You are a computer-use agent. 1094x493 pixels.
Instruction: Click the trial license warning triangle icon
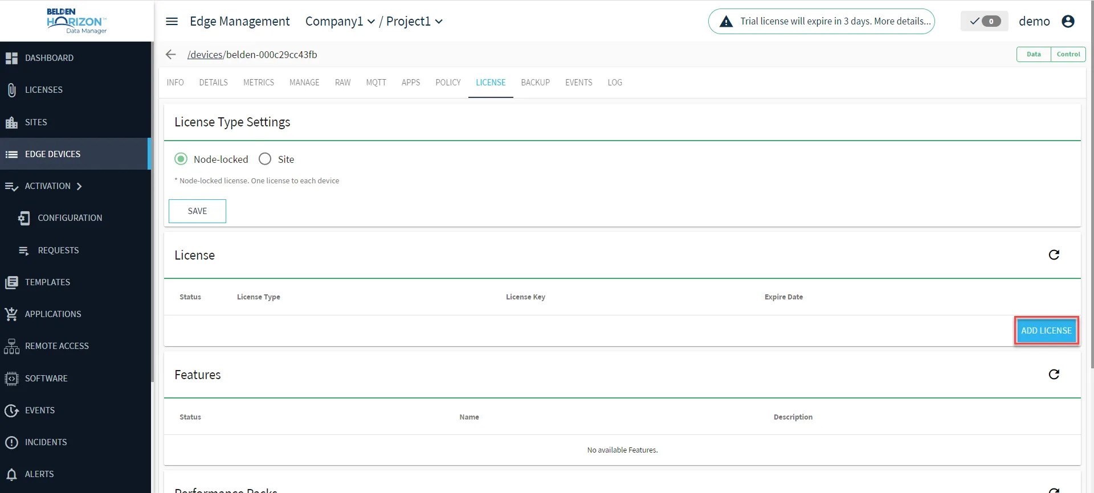coord(726,22)
